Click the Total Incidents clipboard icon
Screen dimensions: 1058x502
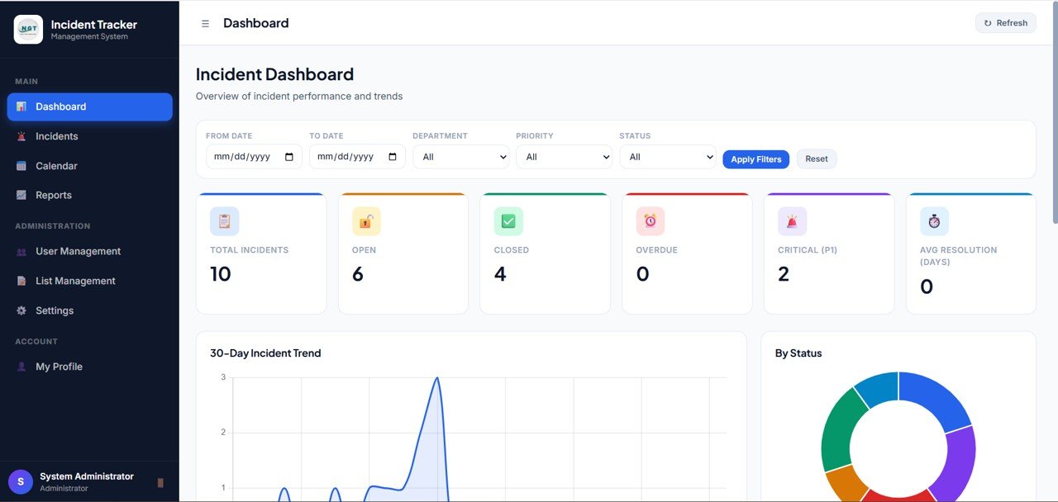pyautogui.click(x=224, y=221)
